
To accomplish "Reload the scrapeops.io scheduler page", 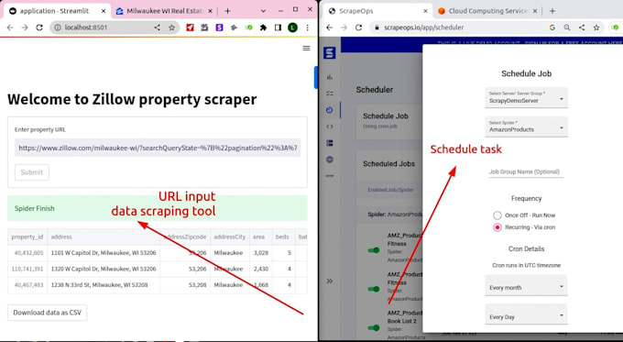I will coord(358,28).
